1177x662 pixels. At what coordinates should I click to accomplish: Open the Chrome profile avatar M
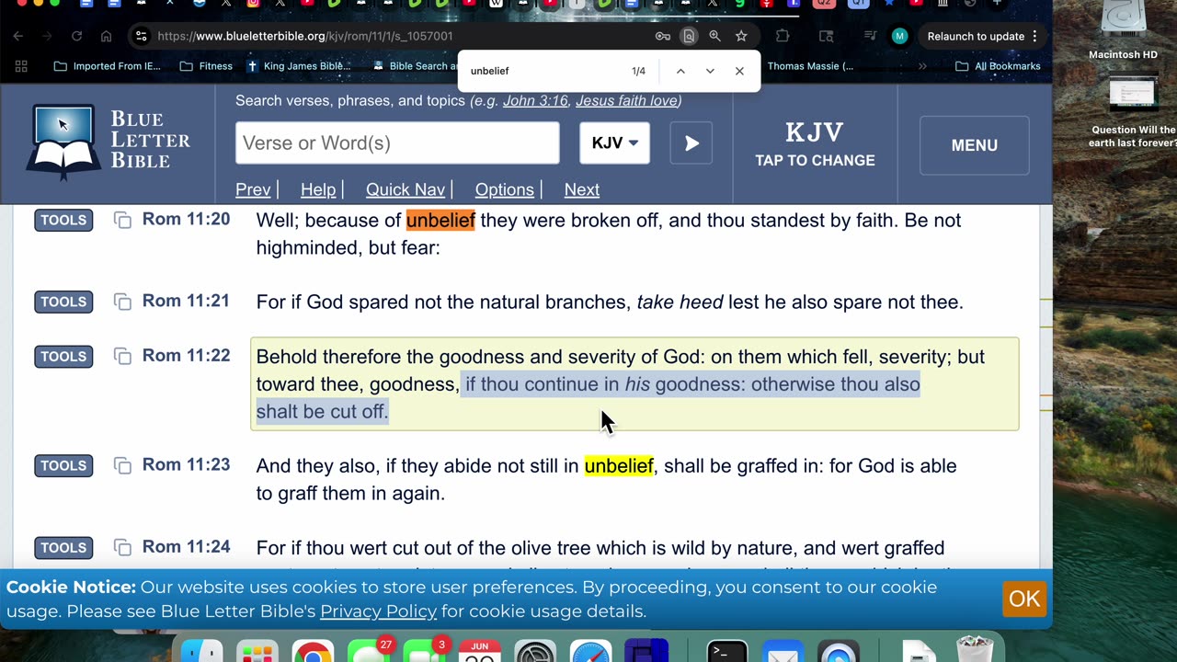[x=899, y=36]
